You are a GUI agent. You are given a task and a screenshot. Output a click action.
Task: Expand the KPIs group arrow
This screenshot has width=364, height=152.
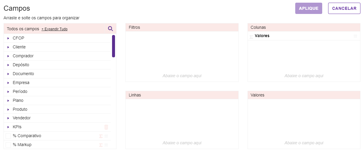tap(8, 127)
